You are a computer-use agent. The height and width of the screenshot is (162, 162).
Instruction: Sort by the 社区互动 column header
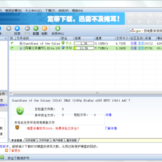pos(136,38)
